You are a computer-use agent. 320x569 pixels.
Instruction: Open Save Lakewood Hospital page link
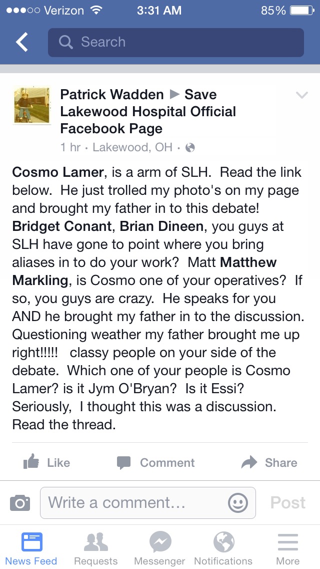point(148,112)
